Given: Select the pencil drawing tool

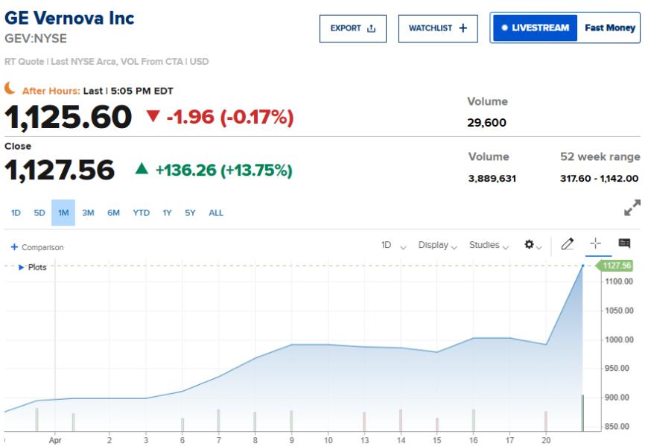Looking at the screenshot, I should point(568,244).
